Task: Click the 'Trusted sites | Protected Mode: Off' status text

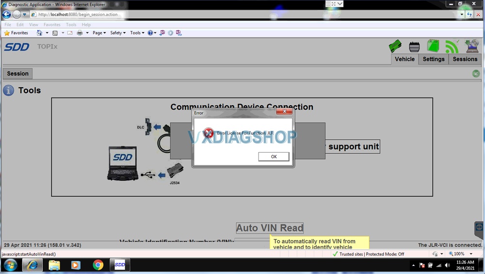Action: click(x=372, y=254)
